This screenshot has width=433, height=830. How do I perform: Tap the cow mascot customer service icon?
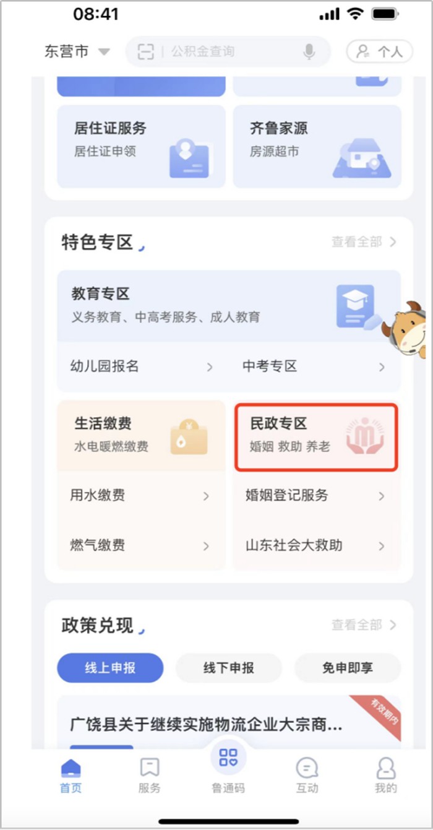406,329
